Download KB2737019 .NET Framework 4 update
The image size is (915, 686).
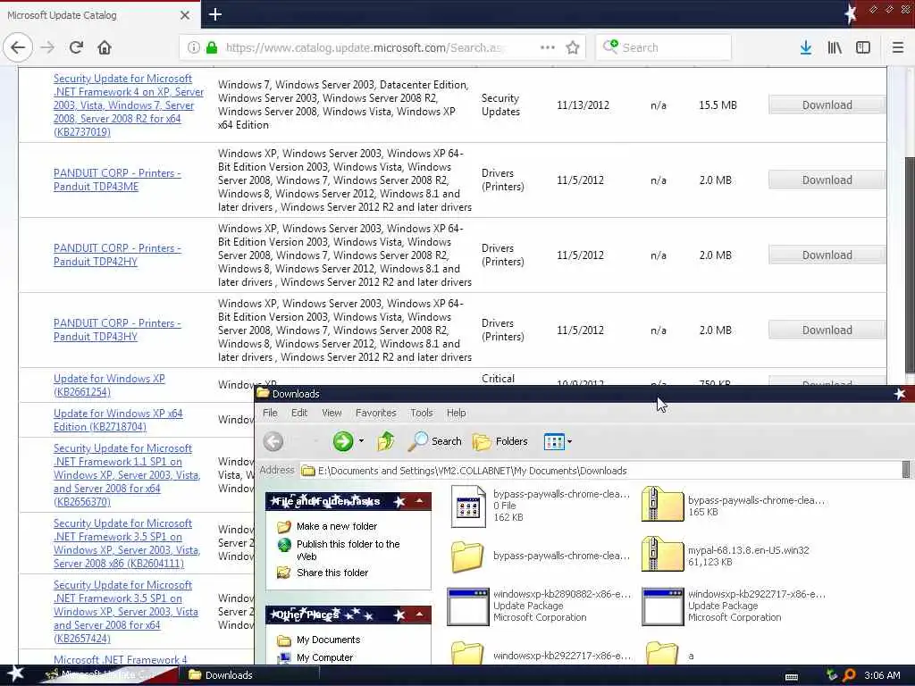827,105
